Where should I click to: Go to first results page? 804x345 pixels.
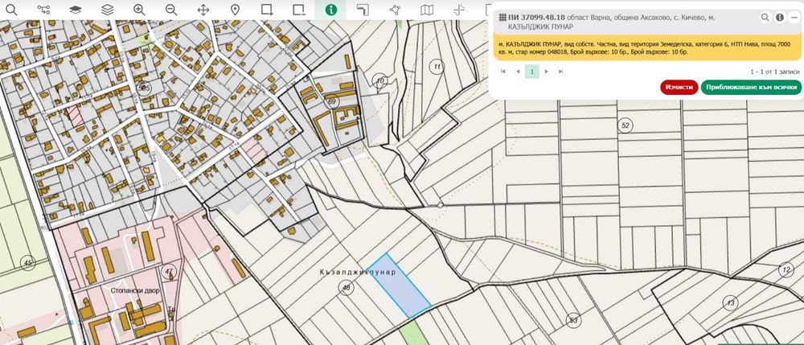pos(503,72)
